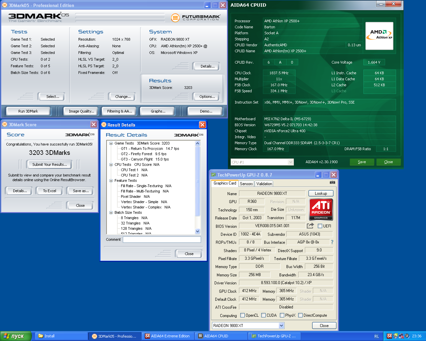Click the disconnected network tray icon

coord(401,336)
